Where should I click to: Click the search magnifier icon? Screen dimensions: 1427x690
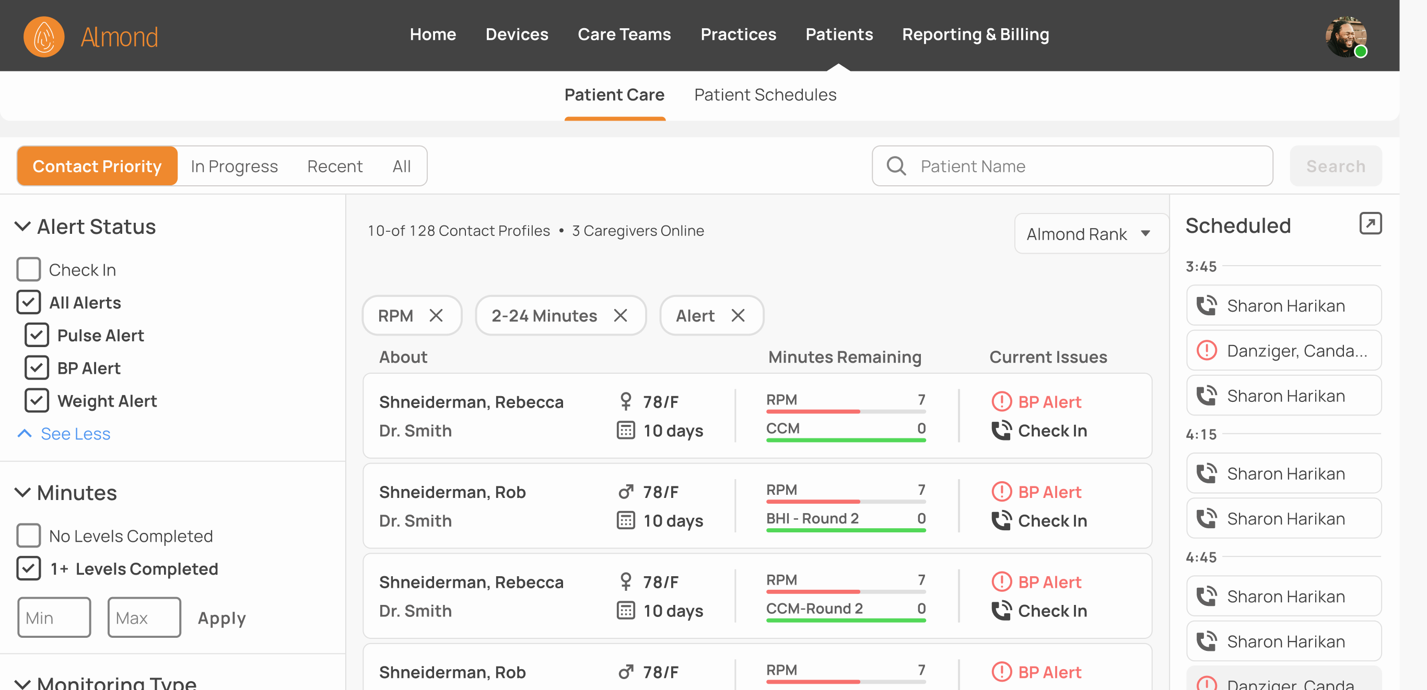tap(896, 166)
